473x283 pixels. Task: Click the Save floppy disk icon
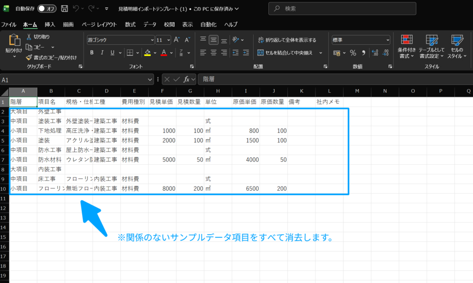pyautogui.click(x=64, y=9)
